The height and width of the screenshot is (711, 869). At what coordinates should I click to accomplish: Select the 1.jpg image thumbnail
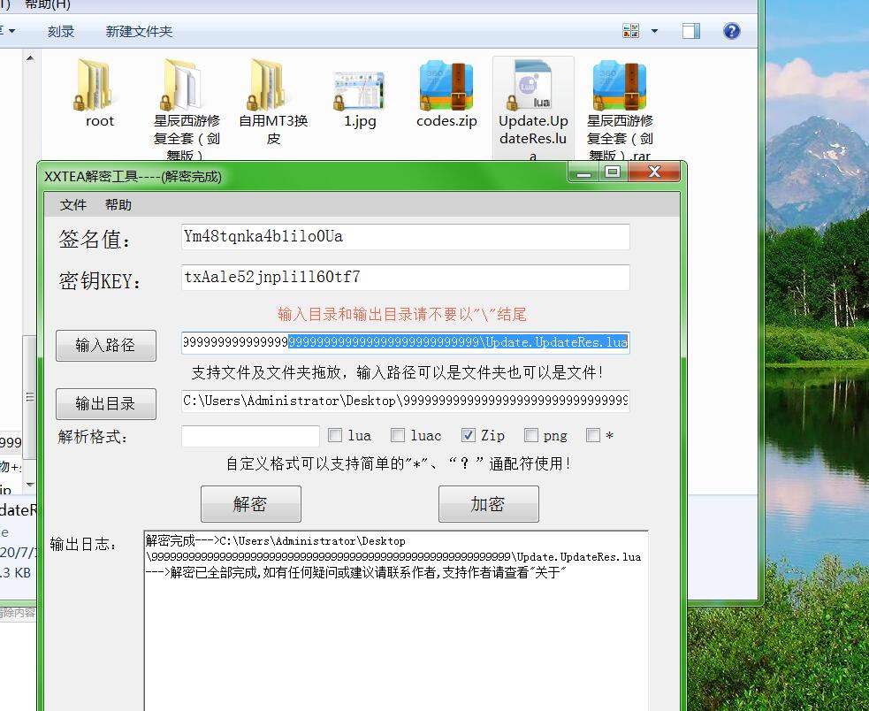click(x=358, y=88)
